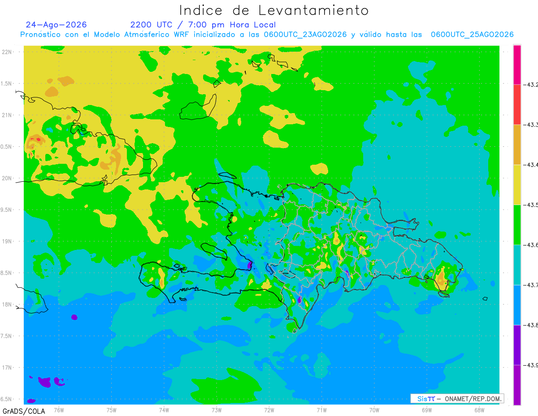Click the '73W' longitude label
Viewport: 538px width, 416px height.
[x=216, y=410]
